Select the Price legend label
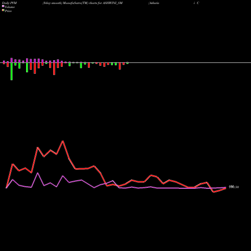The height and width of the screenshot is (251, 251). (x=8, y=11)
